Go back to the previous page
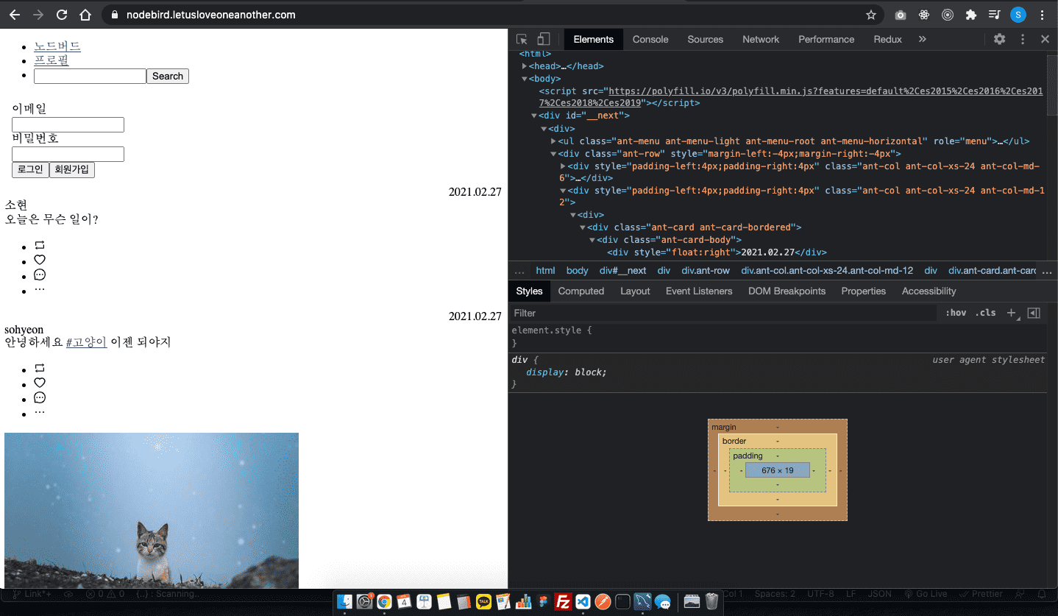Viewport: 1058px width, 616px height. pyautogui.click(x=15, y=15)
